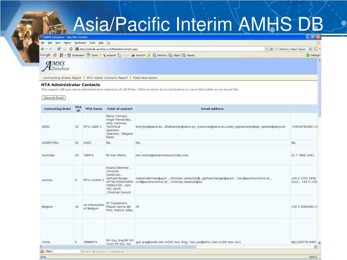The height and width of the screenshot is (260, 347).
Task: Click the Find Next arrow icon
Action: pos(83,252)
